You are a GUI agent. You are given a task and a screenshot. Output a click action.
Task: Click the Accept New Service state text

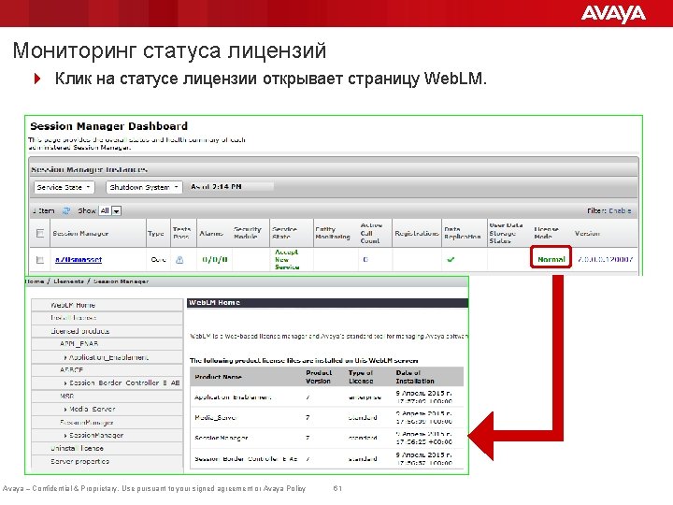[287, 259]
